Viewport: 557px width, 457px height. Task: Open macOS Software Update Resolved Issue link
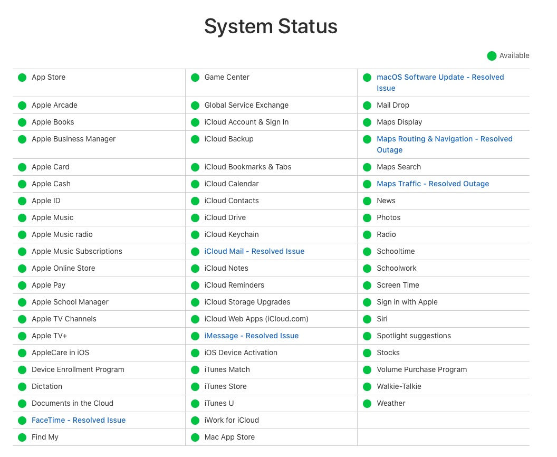[x=440, y=78]
